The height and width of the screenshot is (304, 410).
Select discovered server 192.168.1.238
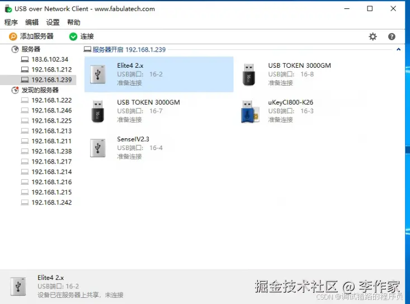(x=51, y=151)
